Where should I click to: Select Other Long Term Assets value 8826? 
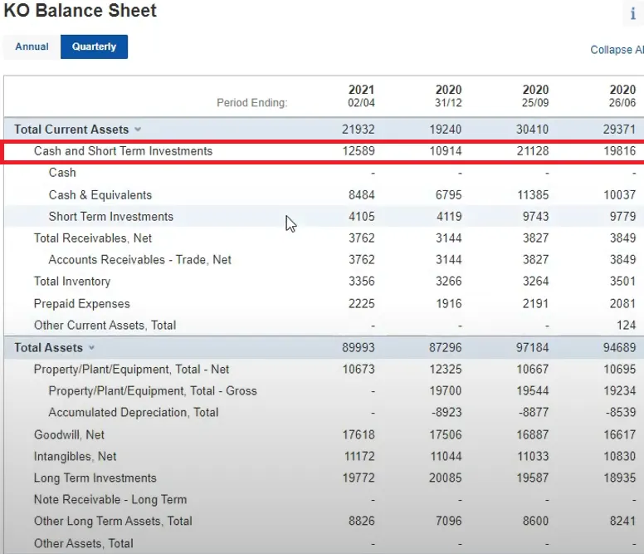(362, 521)
